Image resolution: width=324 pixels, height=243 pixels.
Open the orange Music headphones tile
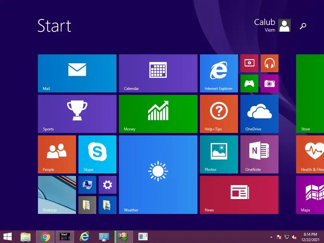(x=270, y=63)
